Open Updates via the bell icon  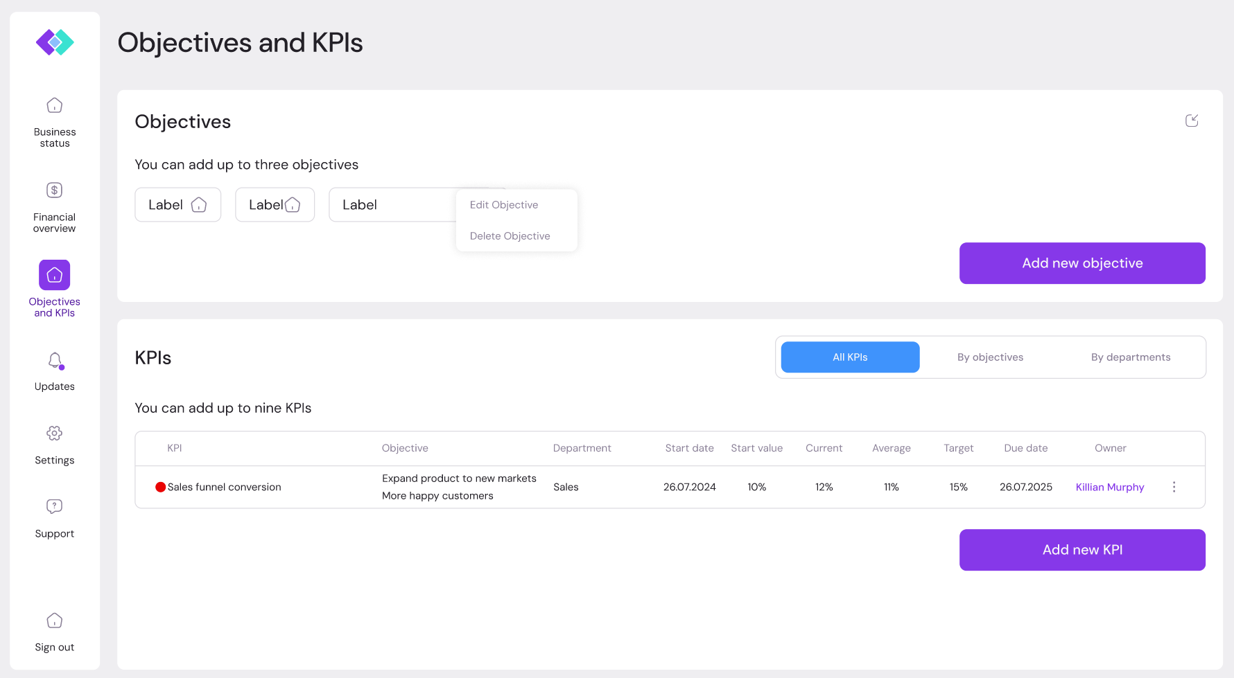pyautogui.click(x=55, y=361)
